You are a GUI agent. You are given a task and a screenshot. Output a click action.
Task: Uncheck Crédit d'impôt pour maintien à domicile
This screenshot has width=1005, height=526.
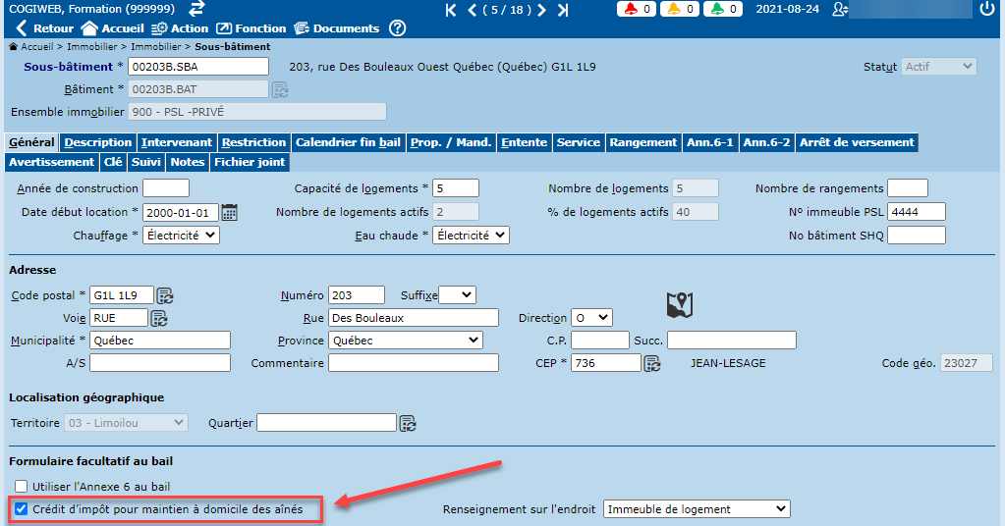[21, 509]
